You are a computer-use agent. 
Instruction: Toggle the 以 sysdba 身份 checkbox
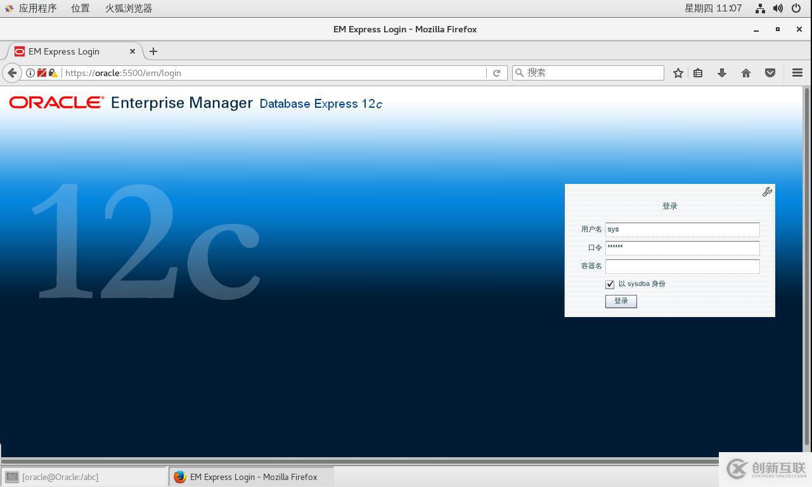click(610, 284)
